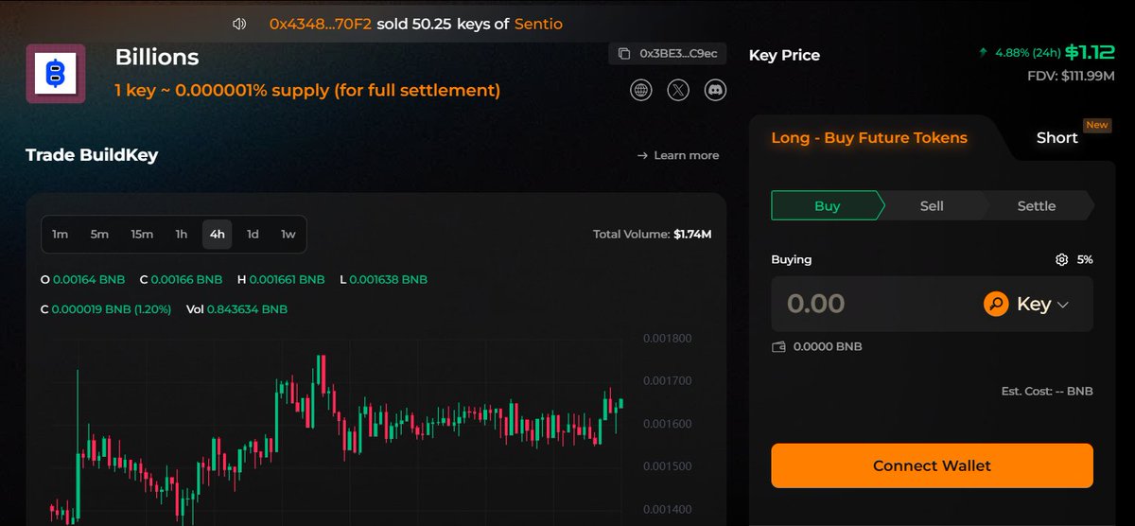Viewport: 1135px width, 526px height.
Task: Select the Settle step tab
Action: (1037, 205)
